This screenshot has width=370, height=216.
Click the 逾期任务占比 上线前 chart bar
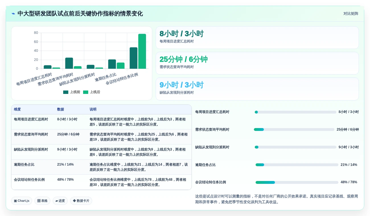[x=112, y=64]
